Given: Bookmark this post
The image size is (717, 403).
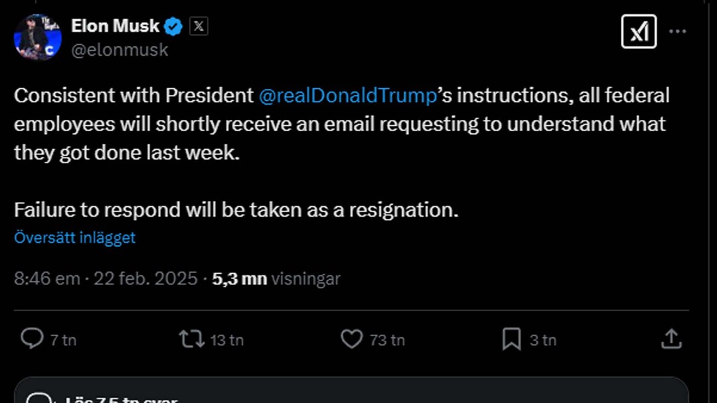Looking at the screenshot, I should tap(511, 339).
